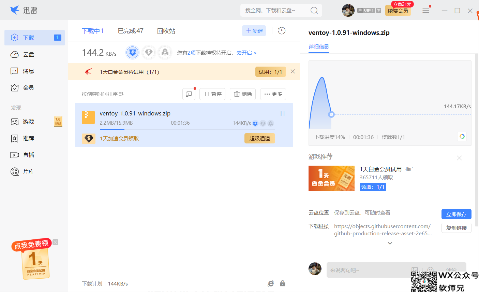Image resolution: width=479 pixels, height=292 pixels.
Task: Open 游戏 in sidebar
Action: click(x=34, y=122)
